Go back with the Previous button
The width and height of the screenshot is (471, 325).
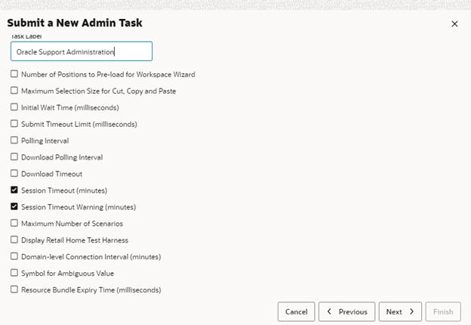346,311
